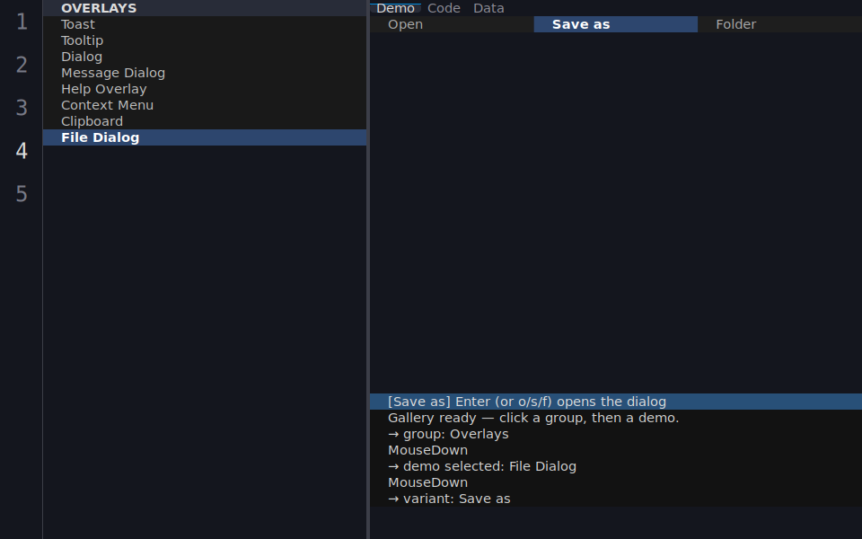Choose the Folder variant
Viewport: 862px width, 539px height.
[779, 24]
